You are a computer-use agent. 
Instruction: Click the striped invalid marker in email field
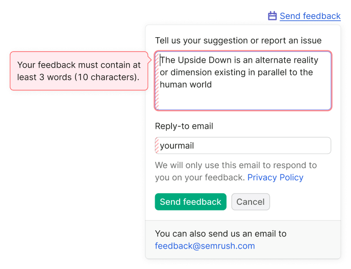pos(157,146)
